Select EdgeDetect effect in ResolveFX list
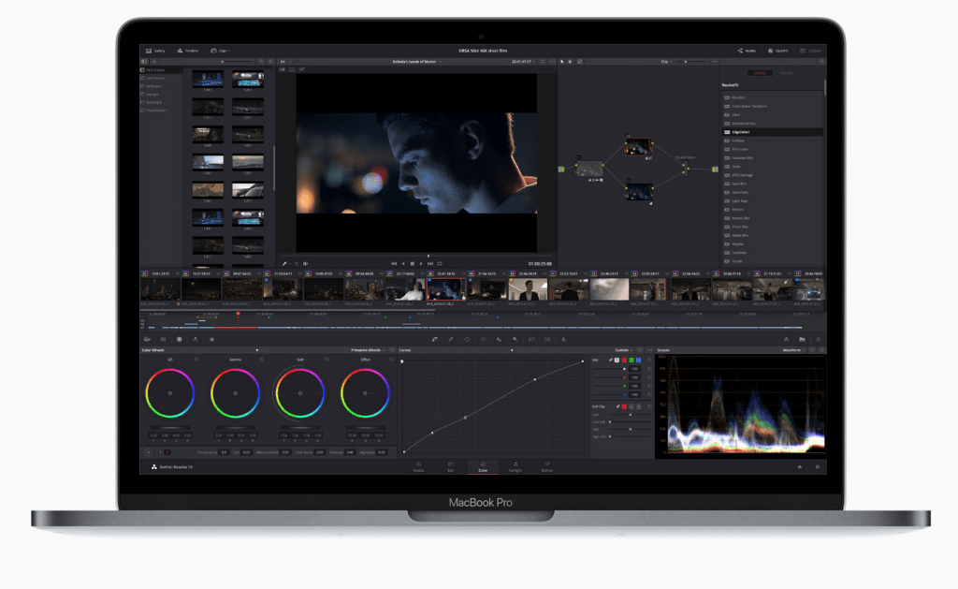Image resolution: width=958 pixels, height=589 pixels. pos(773,132)
